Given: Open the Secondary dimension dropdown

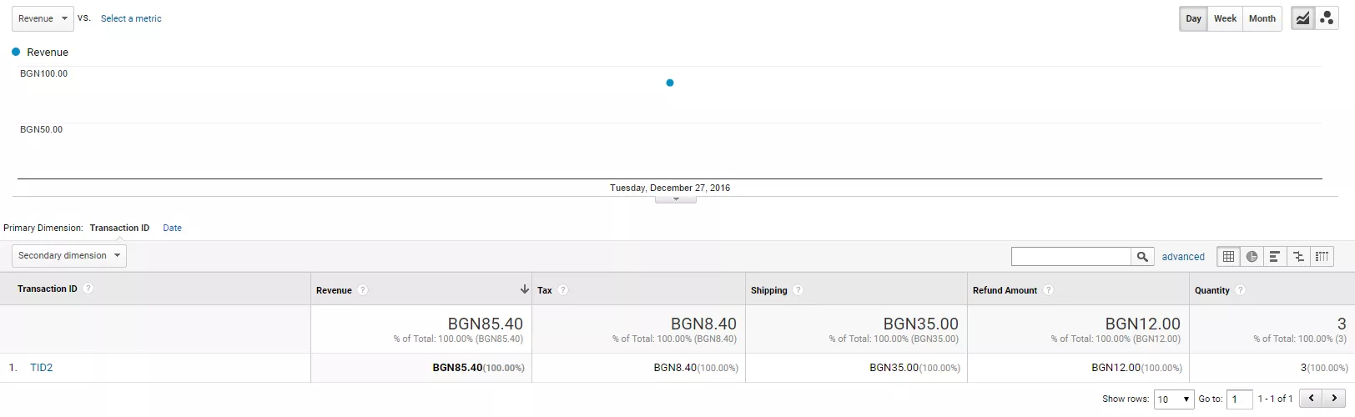Looking at the screenshot, I should tap(69, 256).
